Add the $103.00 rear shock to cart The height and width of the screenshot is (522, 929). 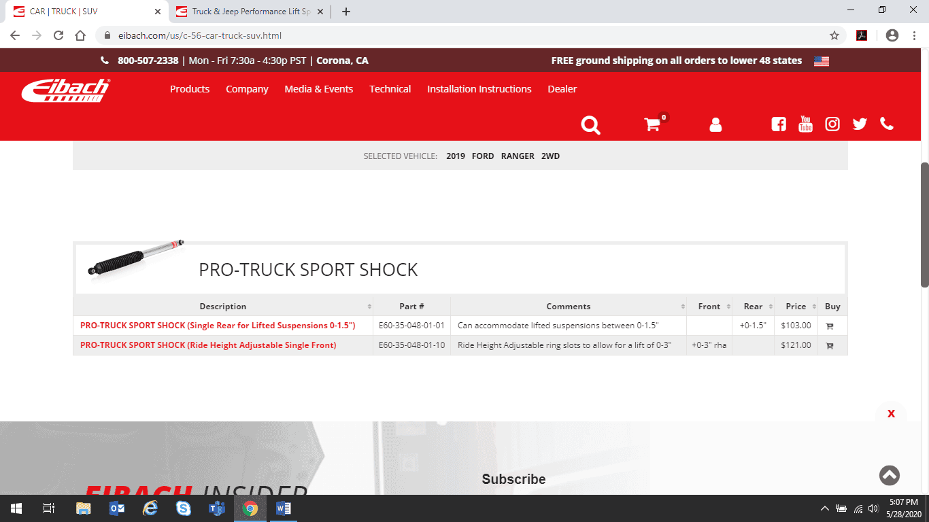click(830, 326)
